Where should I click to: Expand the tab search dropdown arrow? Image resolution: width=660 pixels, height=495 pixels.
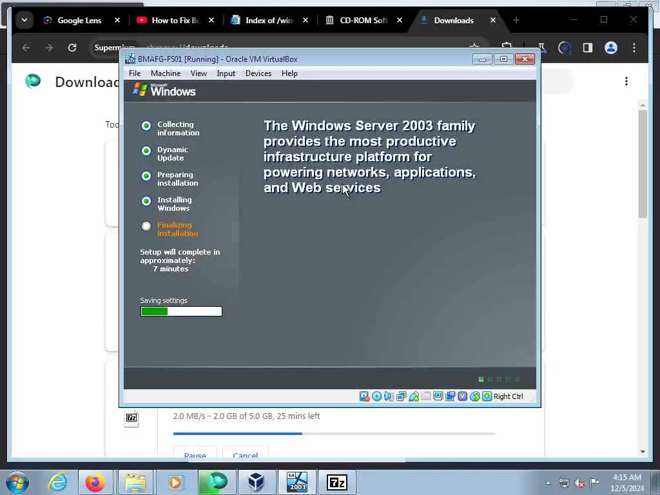coord(24,20)
